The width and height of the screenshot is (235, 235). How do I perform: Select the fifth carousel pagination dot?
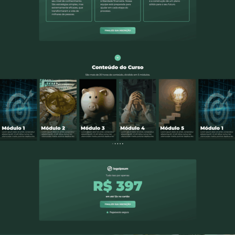coord(123,144)
